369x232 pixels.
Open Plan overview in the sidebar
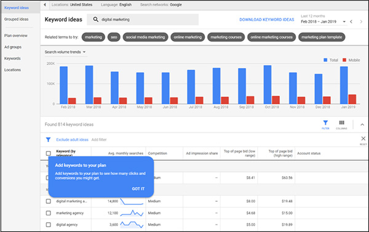coord(16,36)
